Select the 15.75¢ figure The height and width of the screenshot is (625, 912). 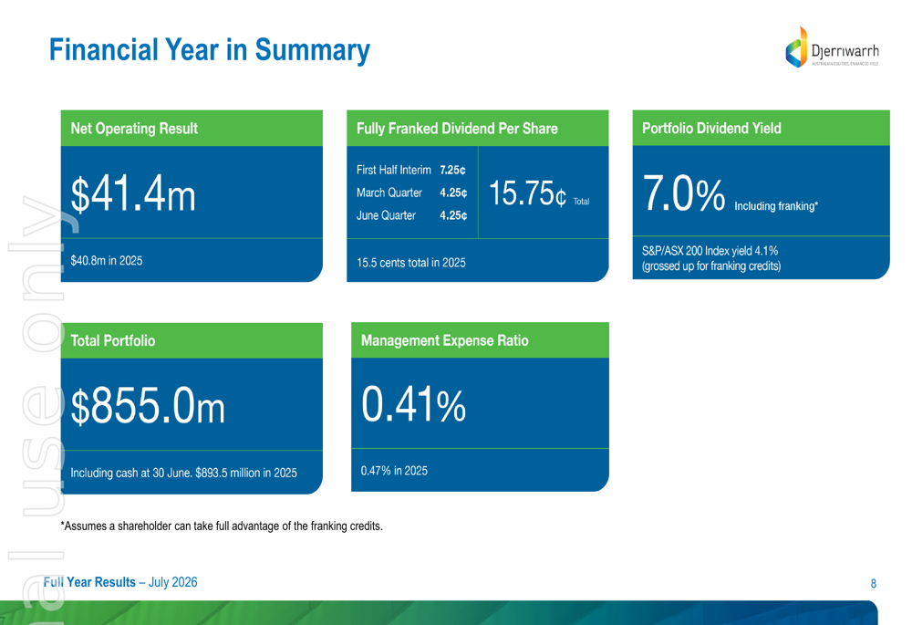pos(527,193)
